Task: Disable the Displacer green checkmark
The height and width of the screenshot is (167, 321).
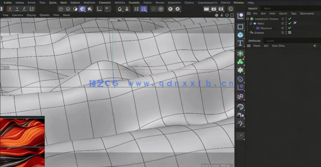Action: pos(290,28)
